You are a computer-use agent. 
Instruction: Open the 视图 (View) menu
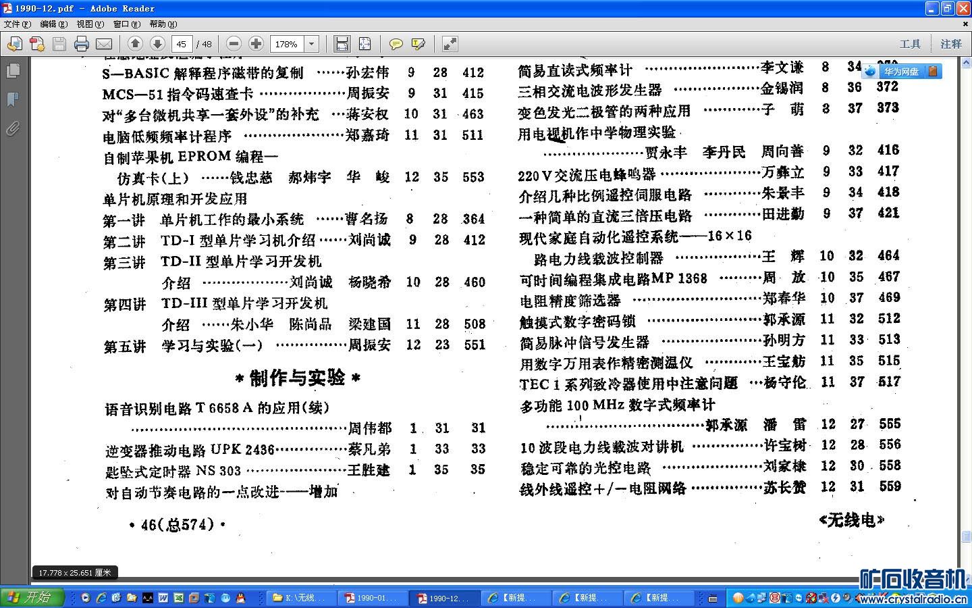click(90, 24)
